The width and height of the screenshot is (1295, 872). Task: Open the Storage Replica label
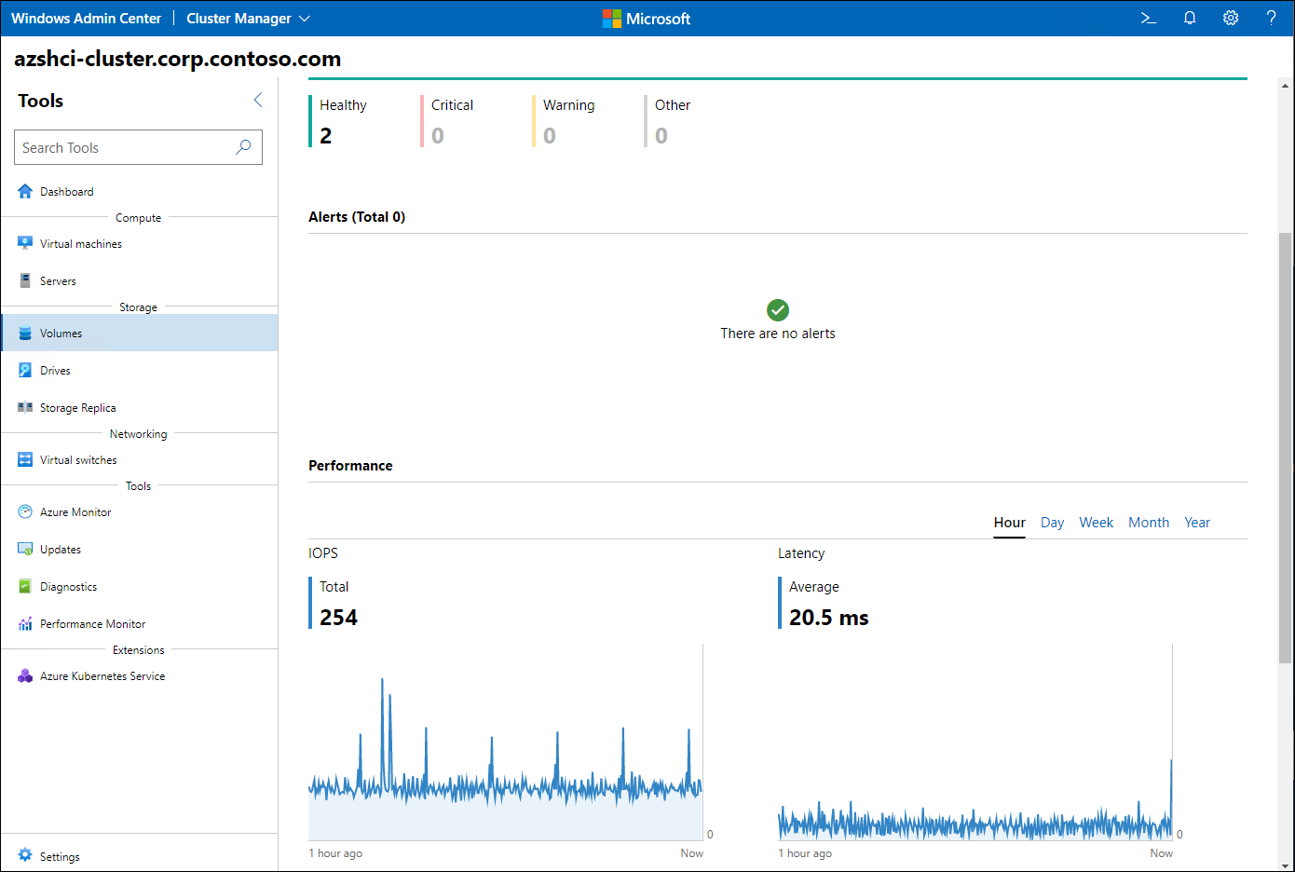click(x=78, y=408)
